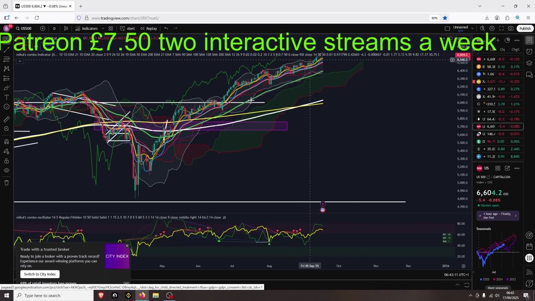
Task: Select the 0.17% watchlist row
Action: coord(498,66)
